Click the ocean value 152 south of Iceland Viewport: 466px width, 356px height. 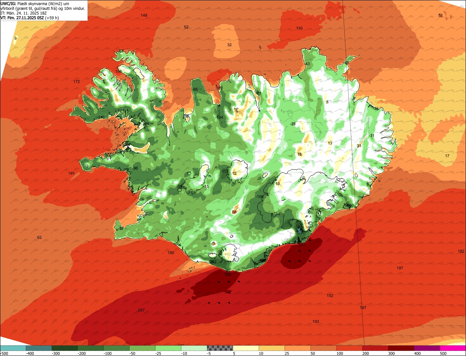pos(330,296)
